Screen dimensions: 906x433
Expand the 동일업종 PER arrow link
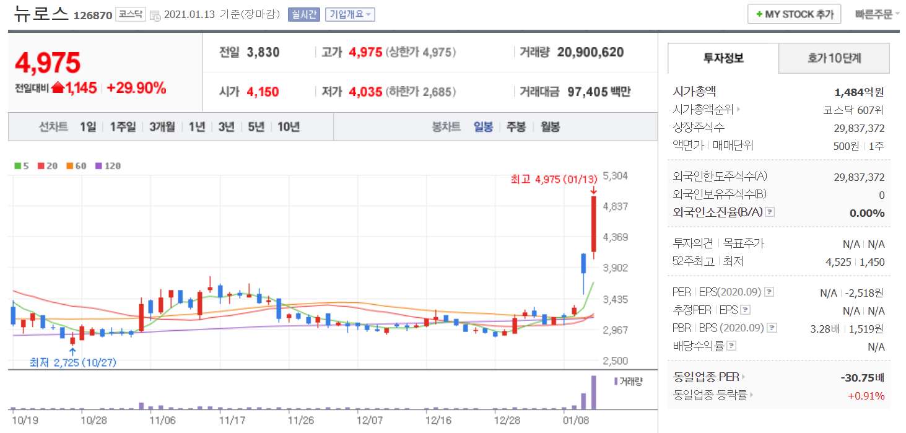(743, 377)
